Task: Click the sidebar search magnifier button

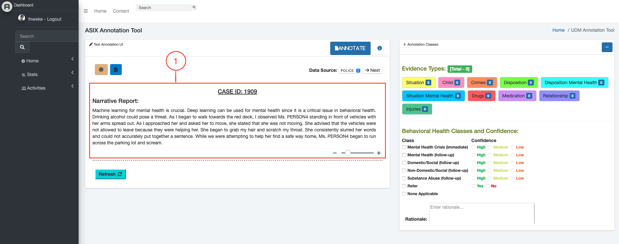Action: [22, 47]
